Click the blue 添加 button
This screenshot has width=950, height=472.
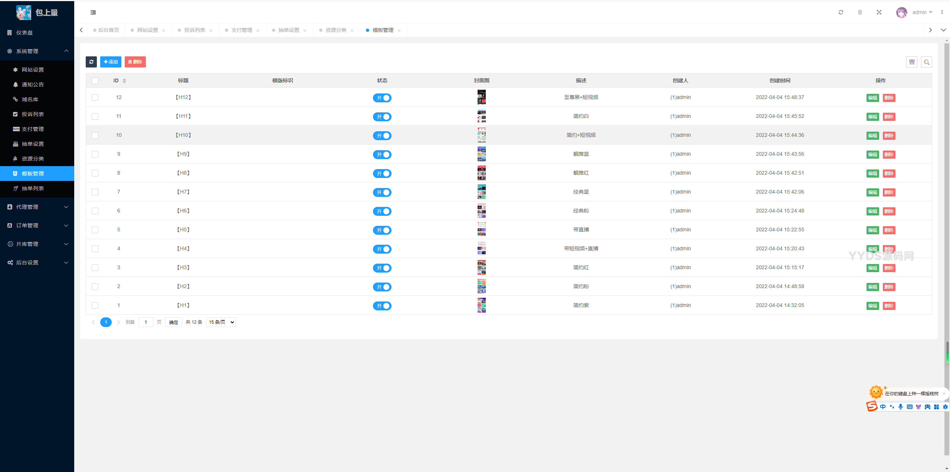111,62
